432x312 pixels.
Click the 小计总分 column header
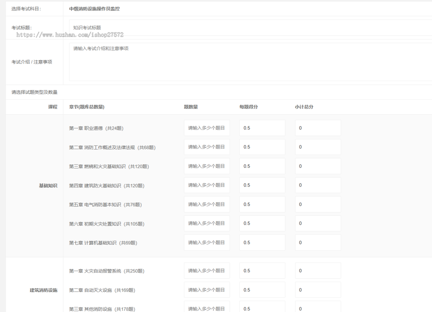point(304,107)
